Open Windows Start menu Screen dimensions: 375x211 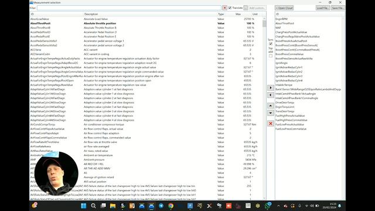[x=83, y=206]
